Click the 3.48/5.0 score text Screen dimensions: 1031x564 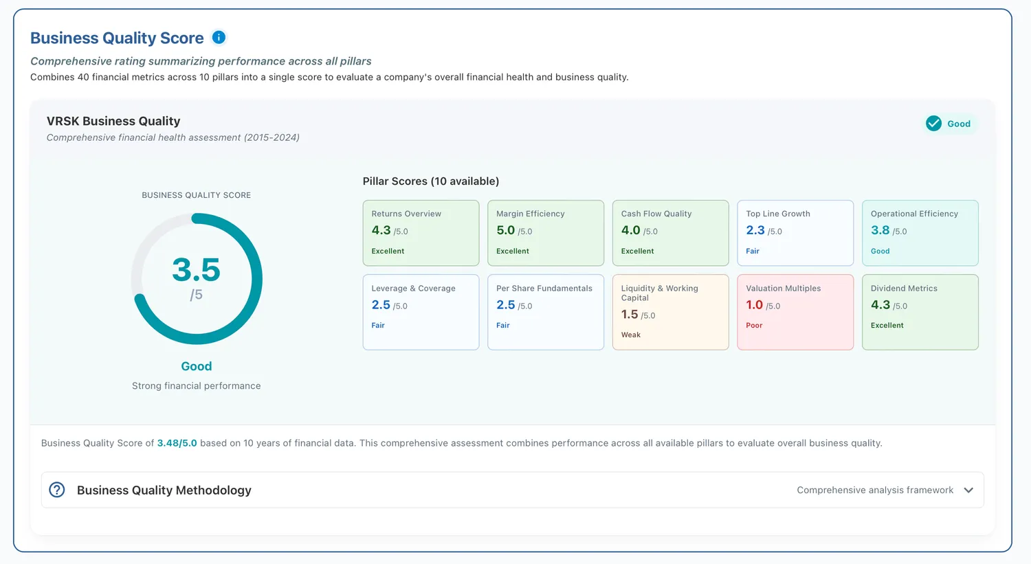pyautogui.click(x=177, y=443)
